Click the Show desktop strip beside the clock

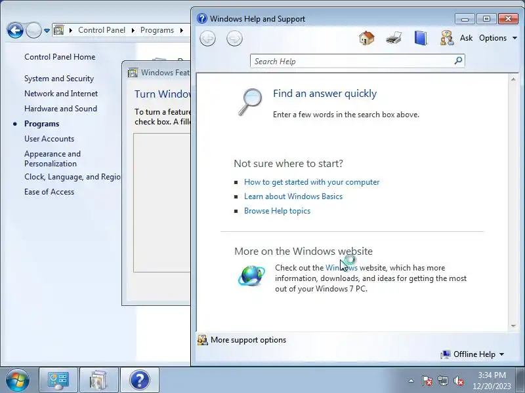[x=520, y=380]
